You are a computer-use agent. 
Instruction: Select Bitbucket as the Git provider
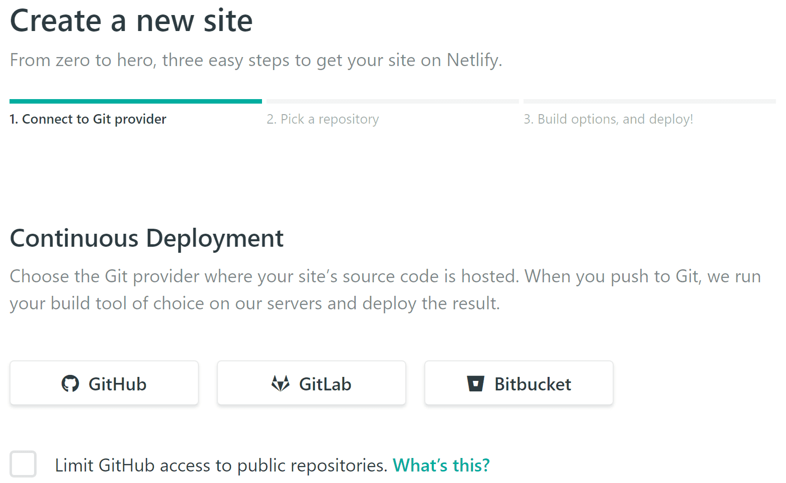[533, 384]
